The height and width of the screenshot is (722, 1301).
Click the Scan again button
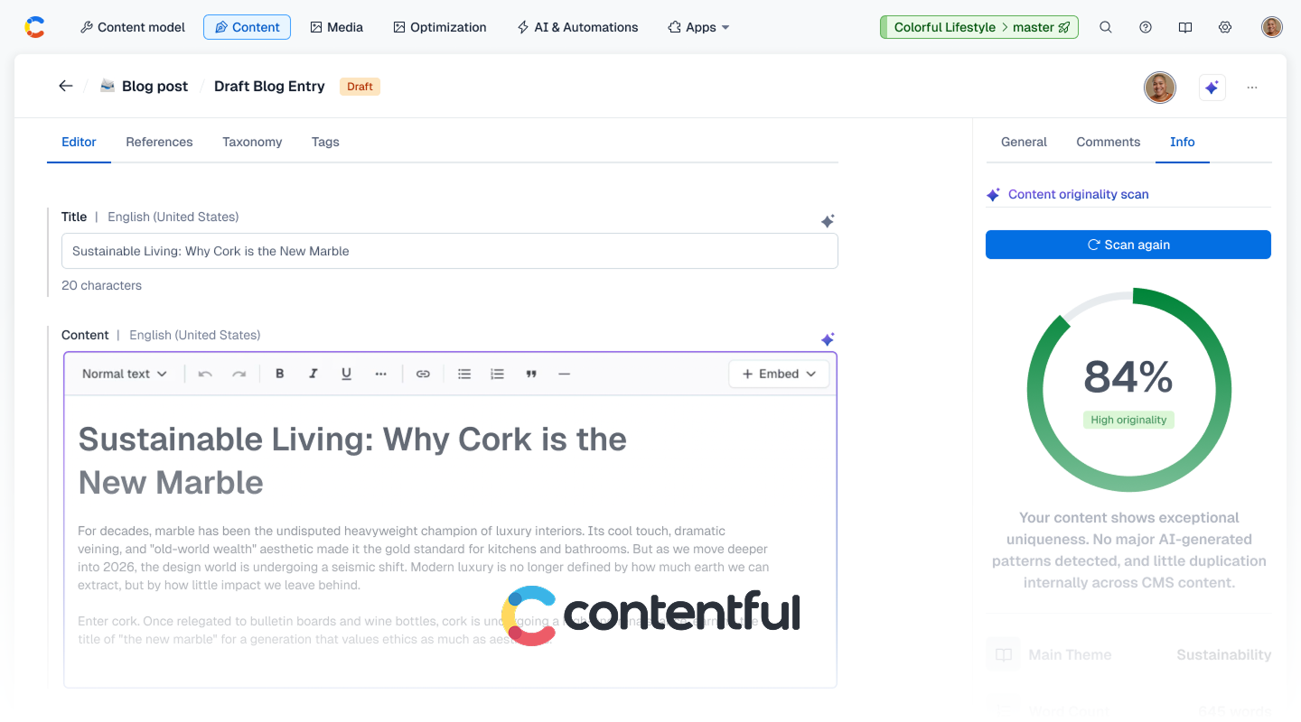pyautogui.click(x=1128, y=244)
